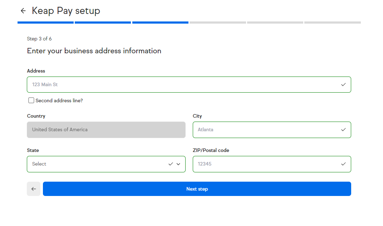Click the checkmark icon in Address field
This screenshot has height=226, width=383.
pyautogui.click(x=343, y=84)
